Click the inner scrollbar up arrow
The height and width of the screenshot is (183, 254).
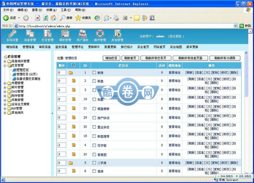coord(246,53)
